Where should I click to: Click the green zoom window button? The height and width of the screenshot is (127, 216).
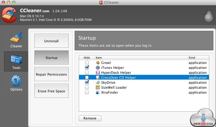point(14,2)
